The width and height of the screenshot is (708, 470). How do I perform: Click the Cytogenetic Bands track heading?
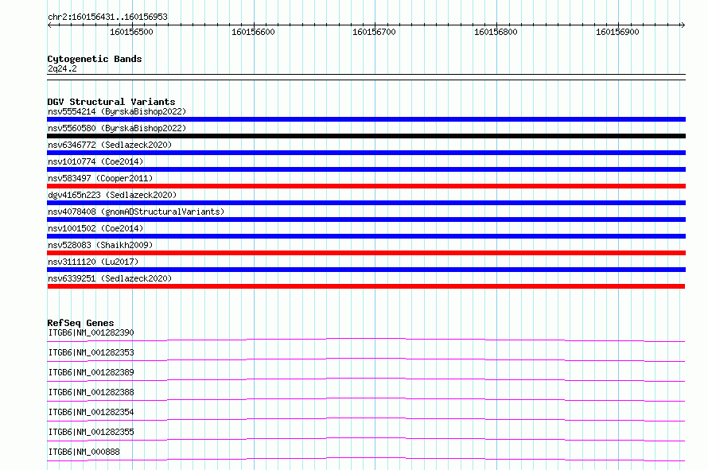[95, 59]
